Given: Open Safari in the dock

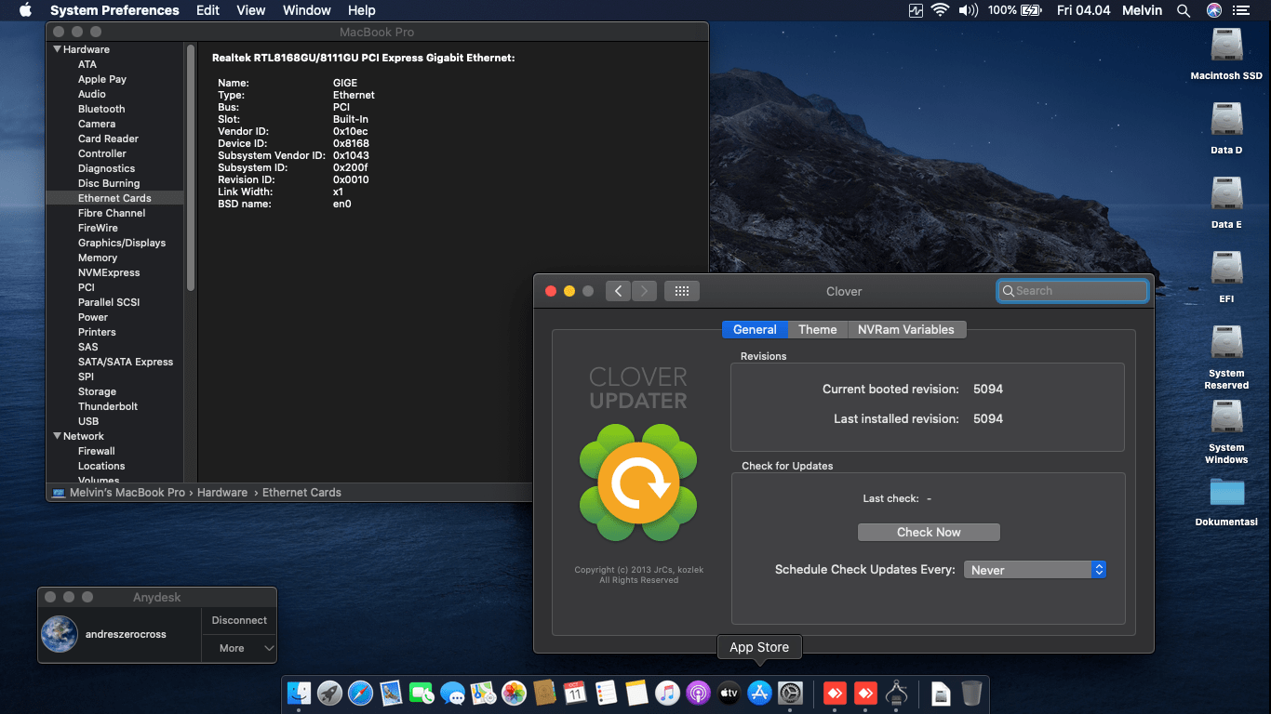Looking at the screenshot, I should coord(360,693).
